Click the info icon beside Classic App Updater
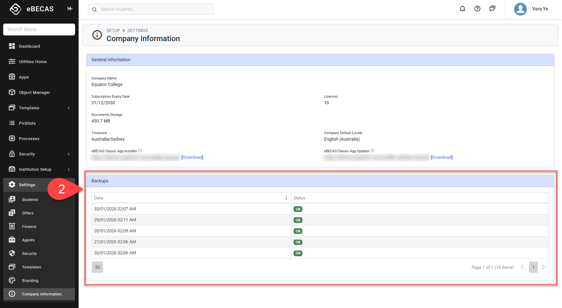Image resolution: width=562 pixels, height=308 pixels. click(372, 151)
